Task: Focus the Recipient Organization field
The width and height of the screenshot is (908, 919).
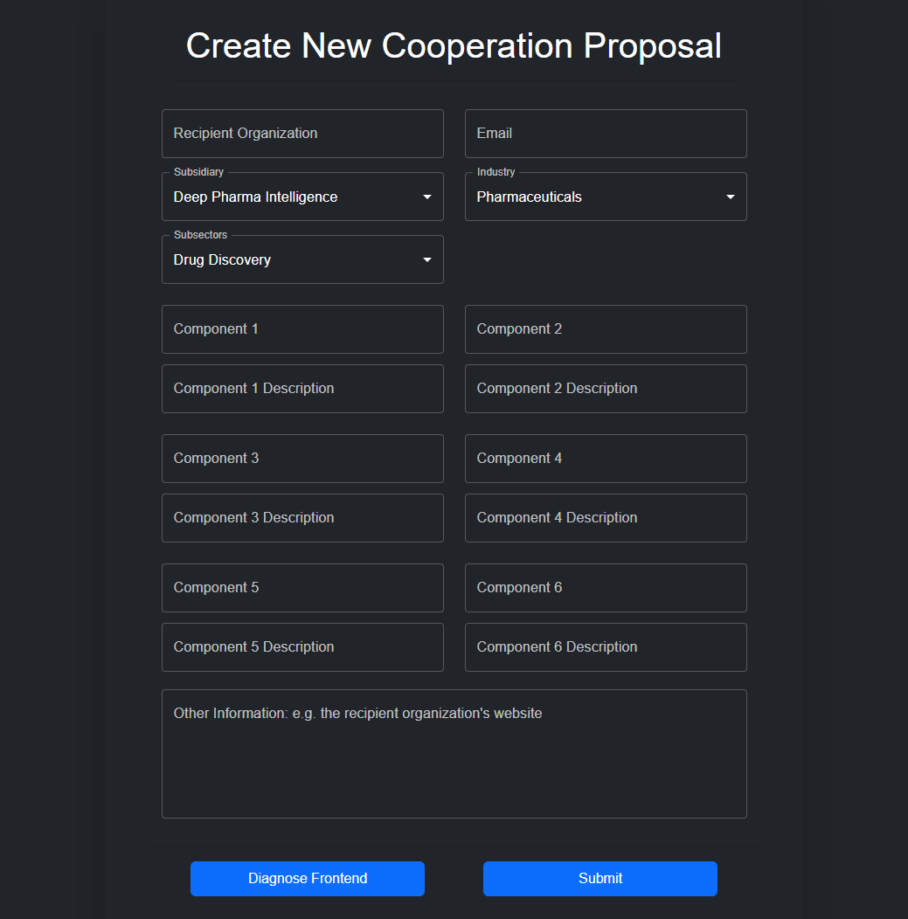Action: 302,134
